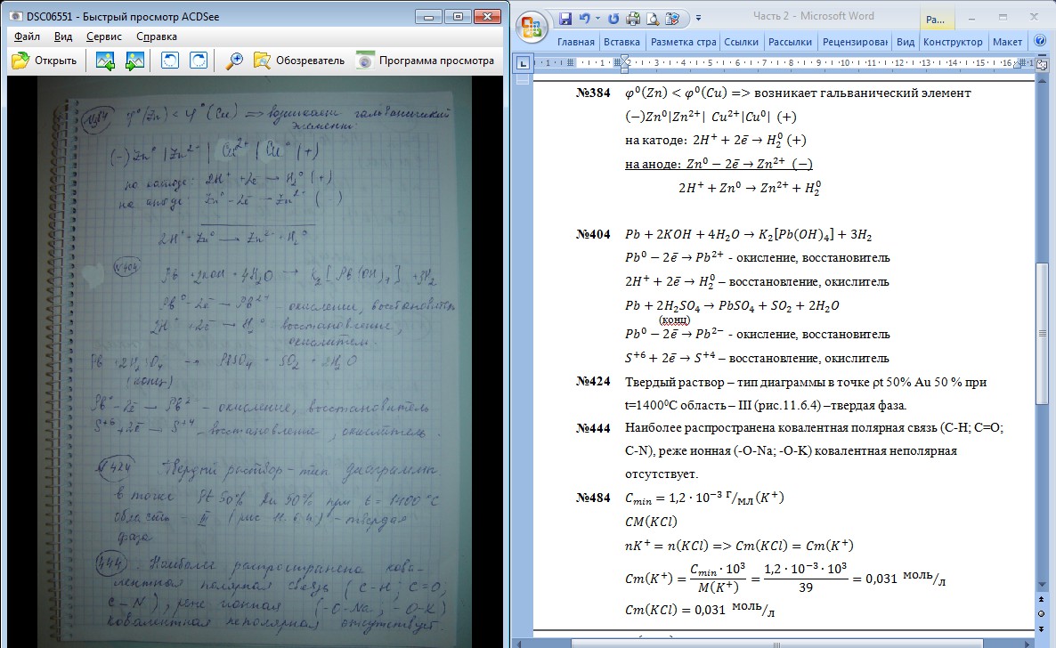This screenshot has height=648, width=1056.
Task: Click the Word help question mark icon
Action: click(1040, 42)
